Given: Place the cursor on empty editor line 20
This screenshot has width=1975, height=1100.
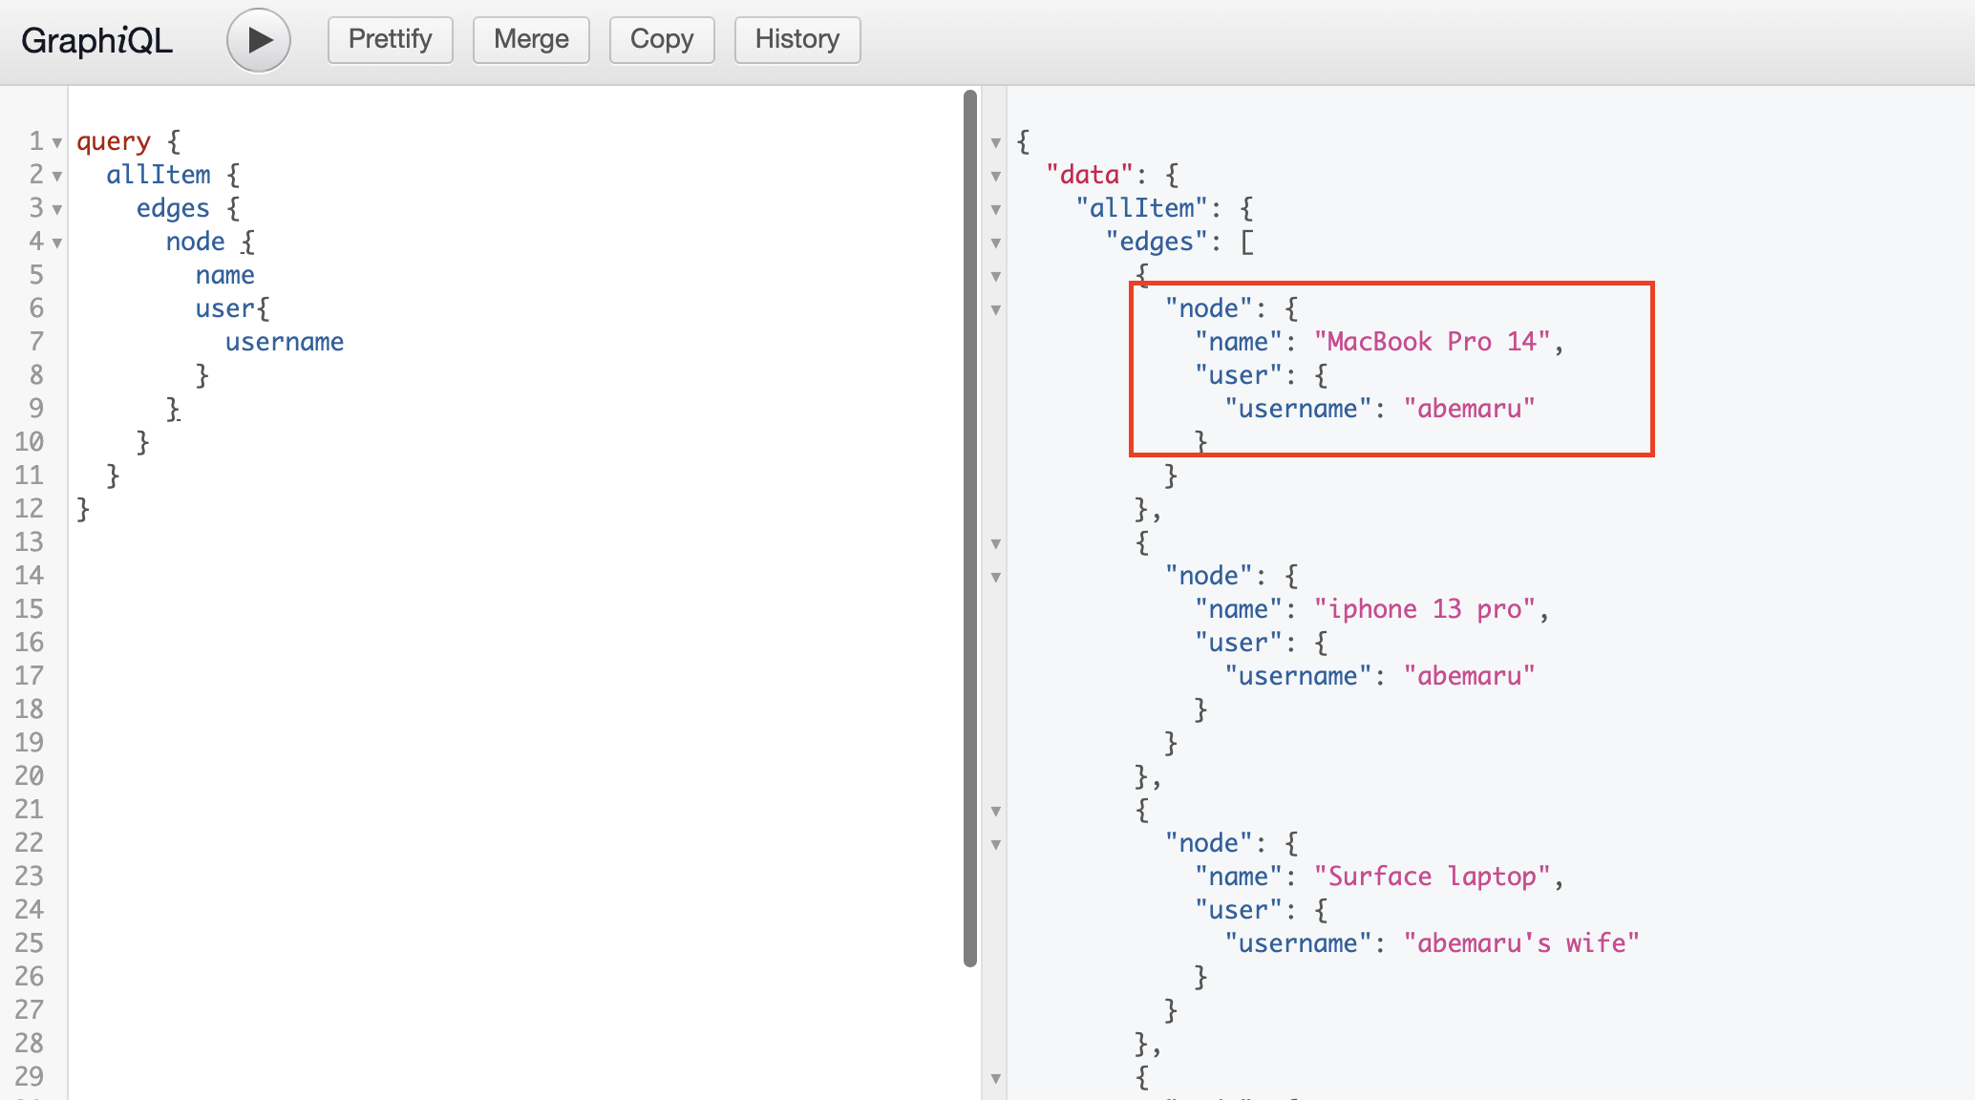Looking at the screenshot, I should pyautogui.click(x=287, y=776).
